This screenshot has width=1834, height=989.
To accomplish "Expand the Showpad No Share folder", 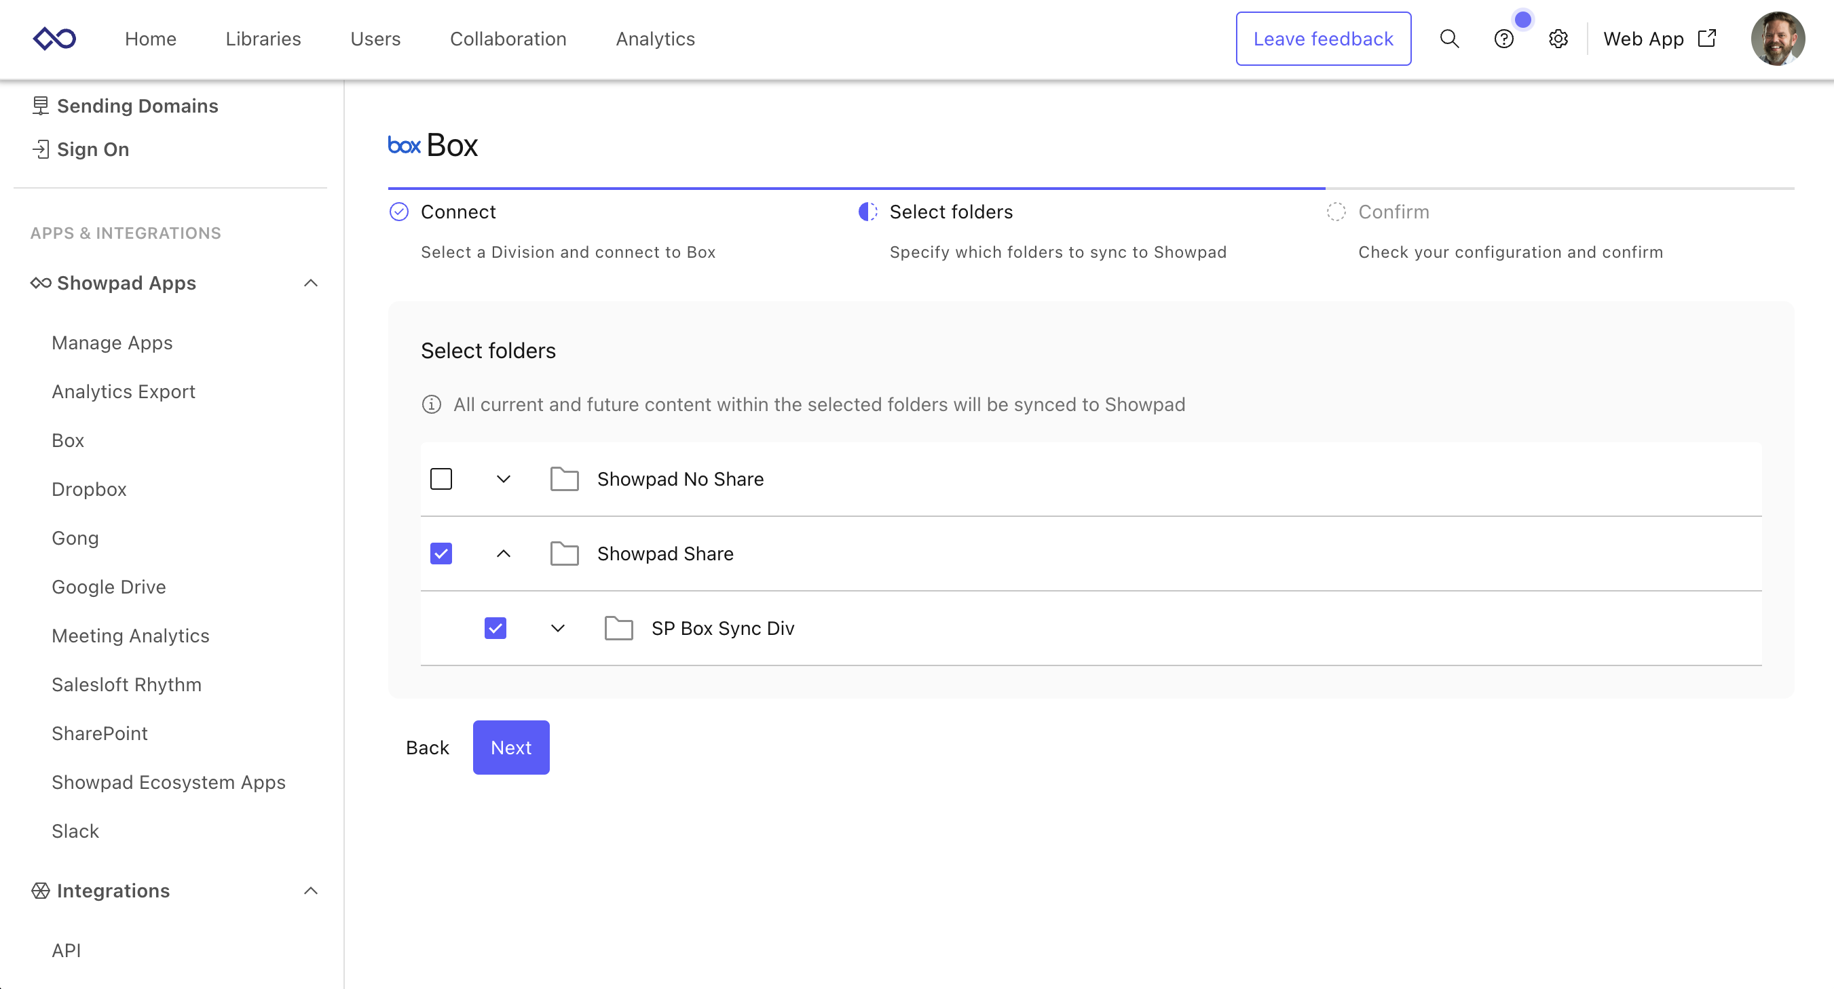I will [504, 479].
